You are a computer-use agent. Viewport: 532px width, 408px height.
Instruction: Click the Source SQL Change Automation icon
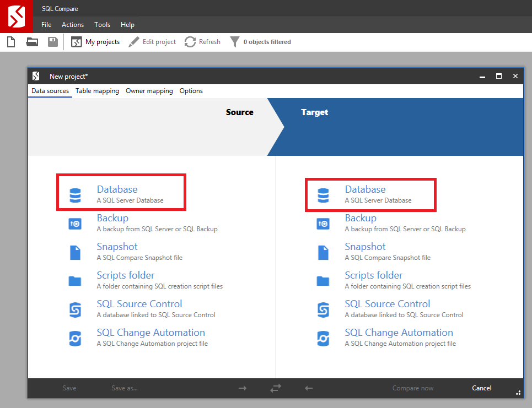pyautogui.click(x=75, y=339)
